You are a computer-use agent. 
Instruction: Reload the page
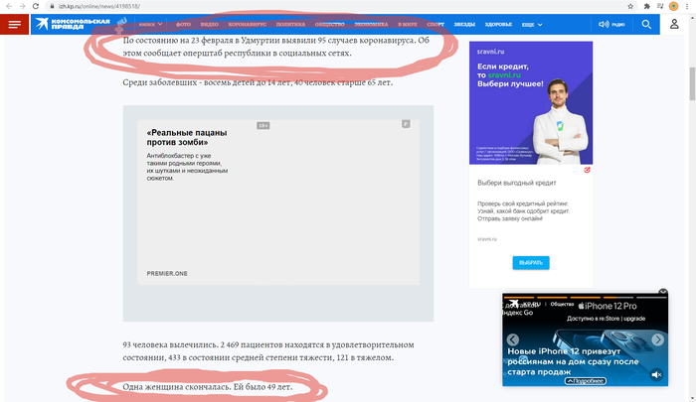tap(36, 6)
